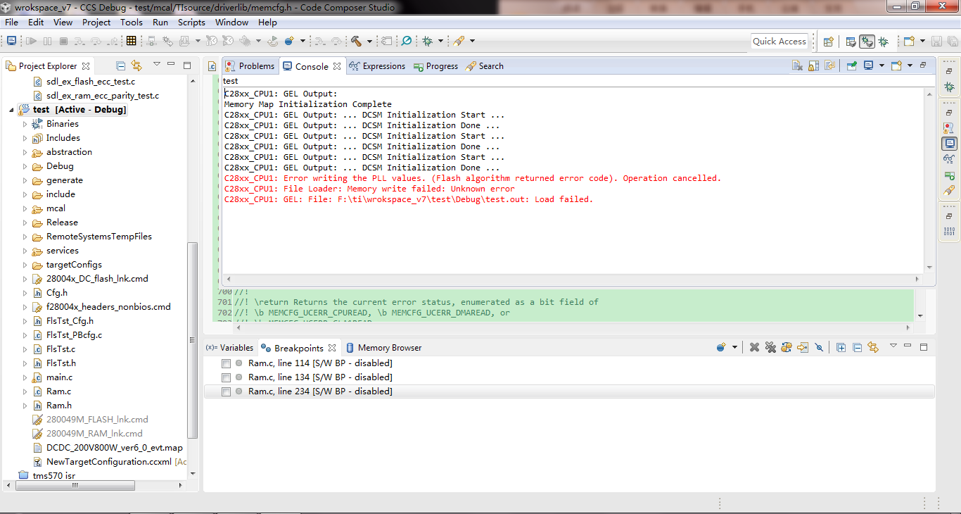This screenshot has width=961, height=514.
Task: Switch to the Problems tab
Action: 250,66
